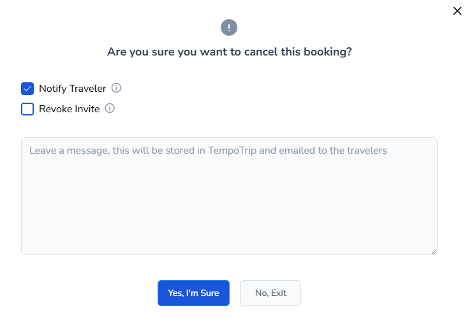This screenshot has height=324, width=467.
Task: Enable the Revoke Invite checkbox
Action: point(27,109)
